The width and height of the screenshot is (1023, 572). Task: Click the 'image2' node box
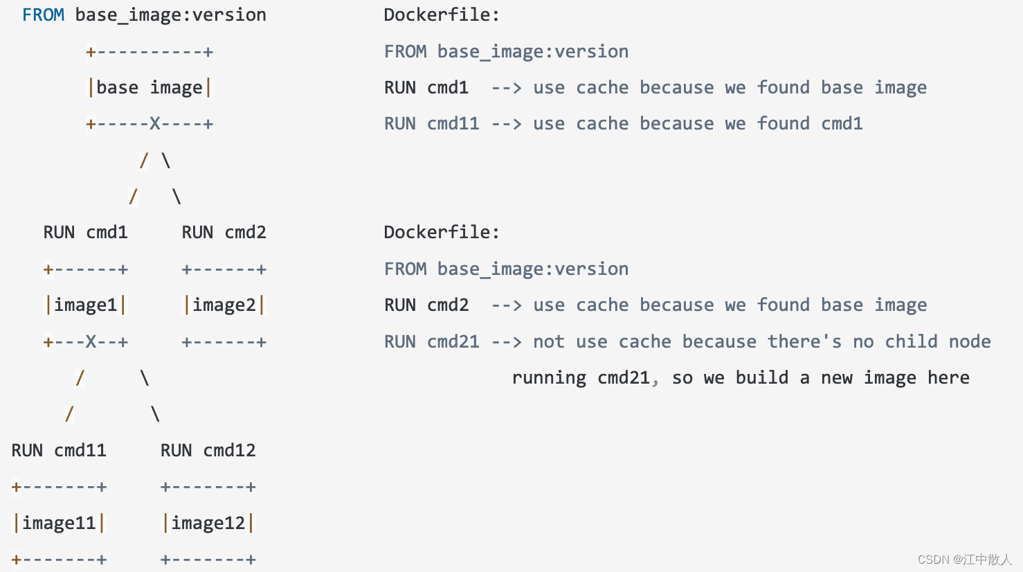(224, 305)
